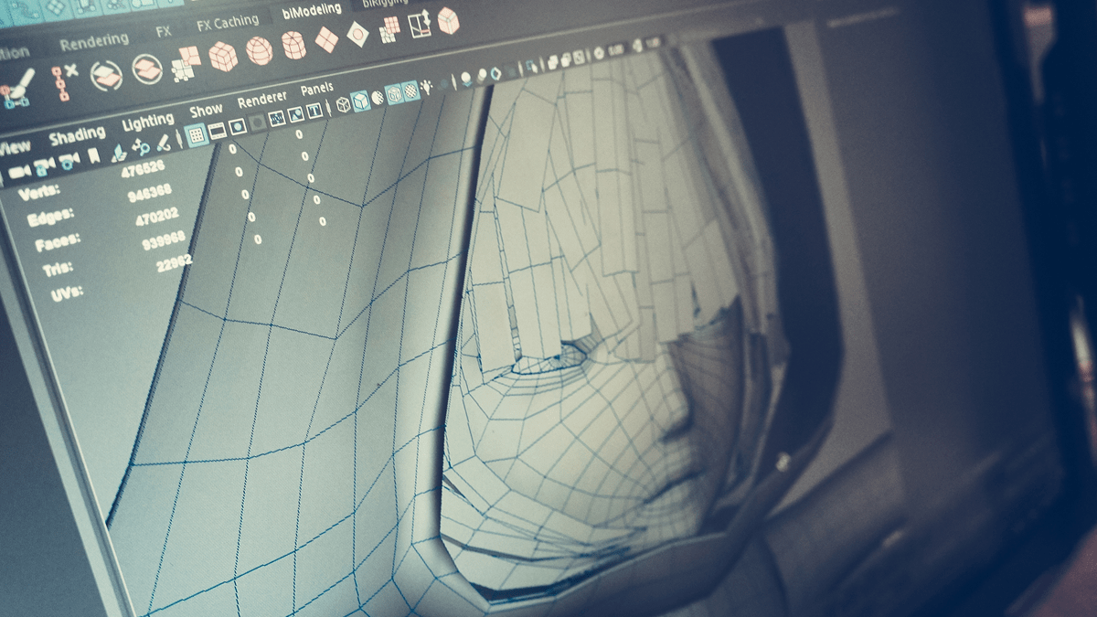Toggle the textured display icon
Image resolution: width=1097 pixels, height=617 pixels.
(x=411, y=90)
